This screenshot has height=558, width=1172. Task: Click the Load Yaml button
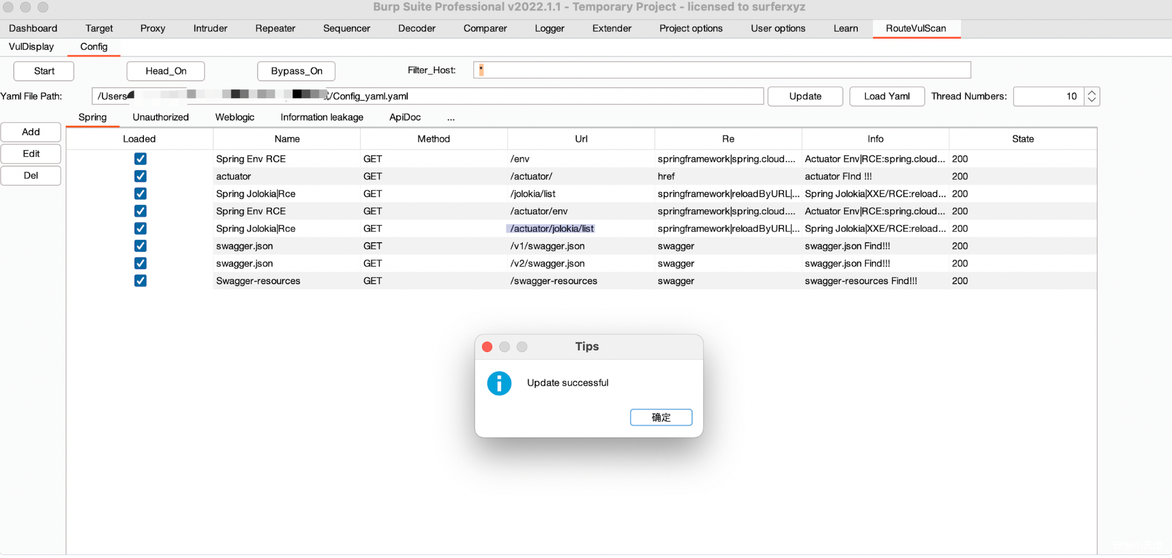coord(886,96)
